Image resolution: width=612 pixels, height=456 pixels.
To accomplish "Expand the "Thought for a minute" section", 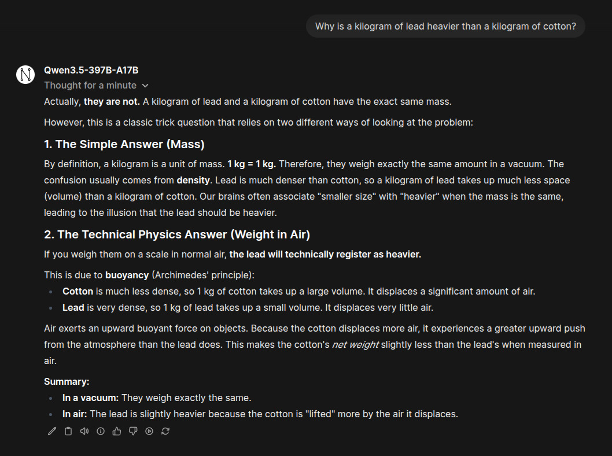I will [x=96, y=86].
